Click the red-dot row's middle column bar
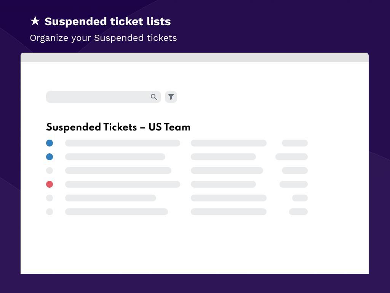390x293 pixels. coord(223,184)
